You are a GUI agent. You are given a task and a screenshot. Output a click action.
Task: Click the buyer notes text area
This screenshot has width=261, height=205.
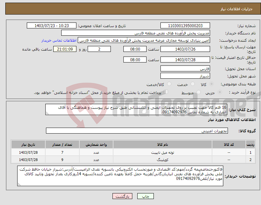pyautogui.click(x=120, y=176)
